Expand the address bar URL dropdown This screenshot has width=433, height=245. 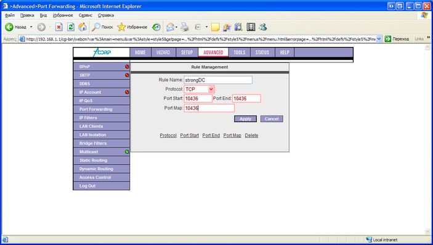(379, 39)
